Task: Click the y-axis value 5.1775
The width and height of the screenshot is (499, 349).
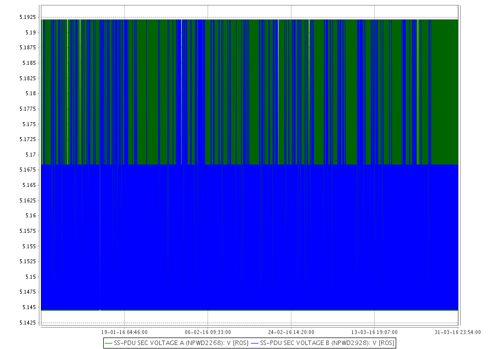Action: click(x=27, y=109)
